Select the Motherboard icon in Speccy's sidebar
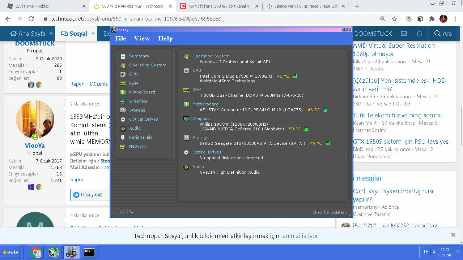This screenshot has width=463, height=260. click(123, 92)
